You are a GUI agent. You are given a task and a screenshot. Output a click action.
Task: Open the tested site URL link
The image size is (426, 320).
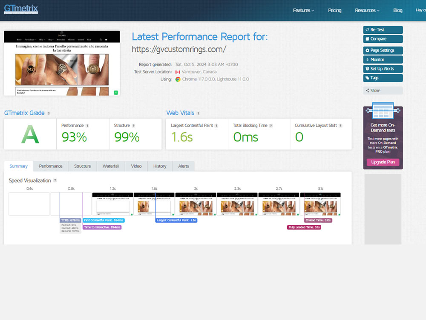point(179,49)
